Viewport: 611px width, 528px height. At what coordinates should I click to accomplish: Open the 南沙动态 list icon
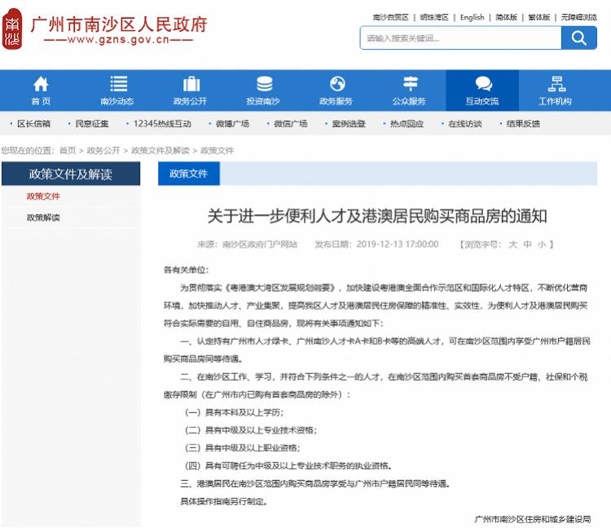pos(118,84)
